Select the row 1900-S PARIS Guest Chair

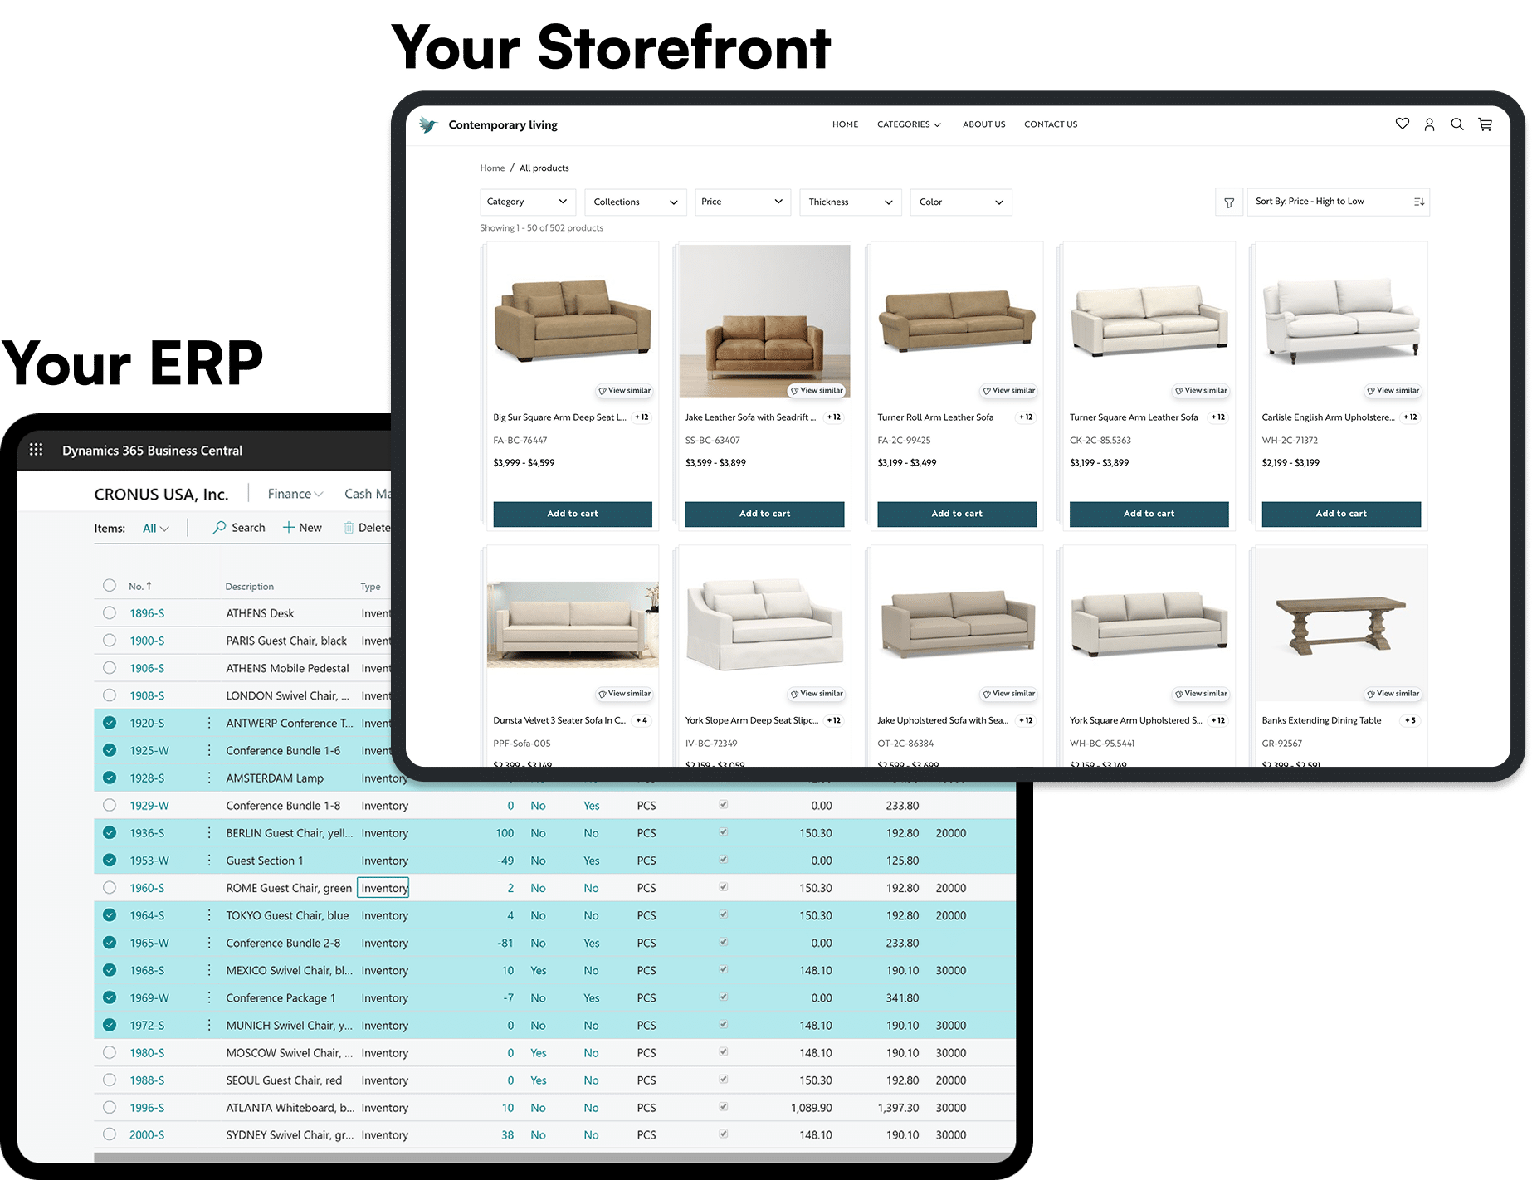point(110,640)
